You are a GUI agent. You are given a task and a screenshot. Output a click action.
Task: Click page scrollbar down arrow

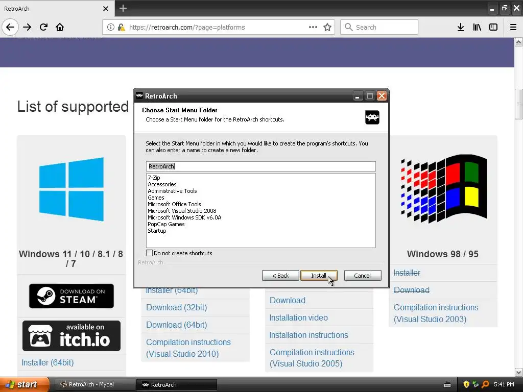[519, 372]
